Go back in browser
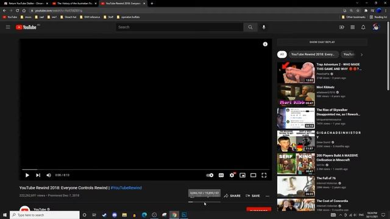This screenshot has height=219, width=390. (x=4, y=11)
